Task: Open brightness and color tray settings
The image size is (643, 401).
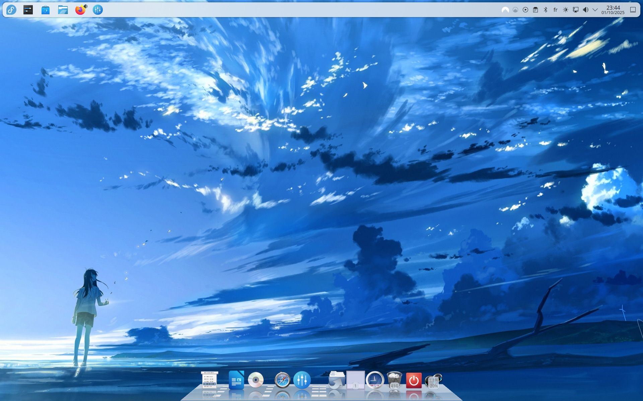Action: click(x=566, y=10)
